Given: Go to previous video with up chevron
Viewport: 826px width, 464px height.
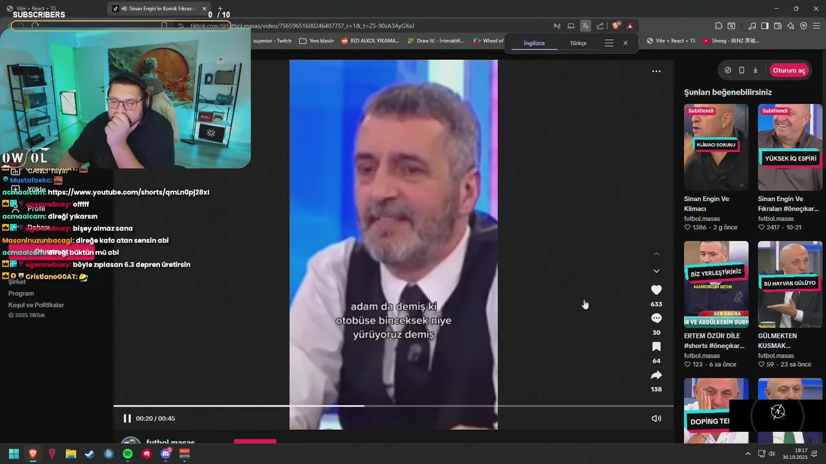Looking at the screenshot, I should point(656,254).
